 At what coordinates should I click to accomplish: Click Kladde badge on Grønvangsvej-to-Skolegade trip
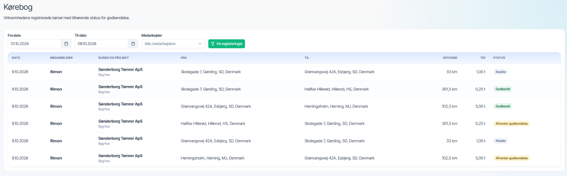(501, 141)
